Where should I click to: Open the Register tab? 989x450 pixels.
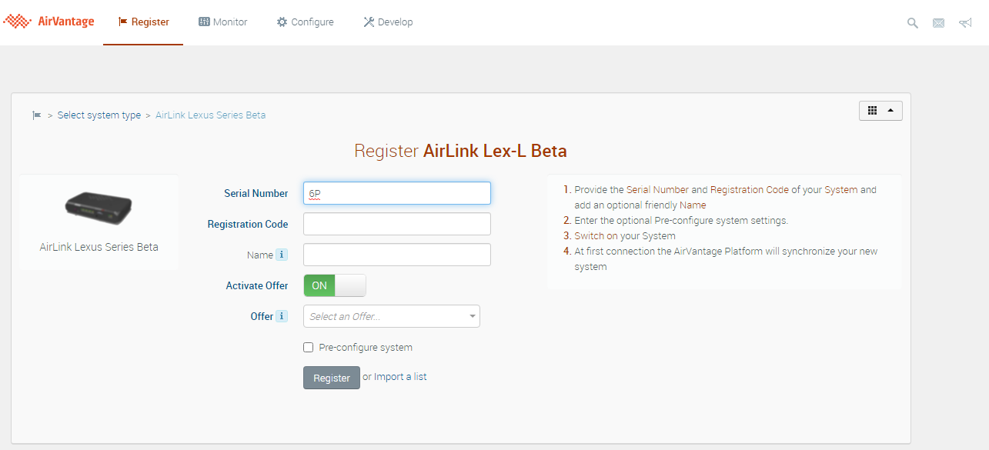(x=143, y=22)
